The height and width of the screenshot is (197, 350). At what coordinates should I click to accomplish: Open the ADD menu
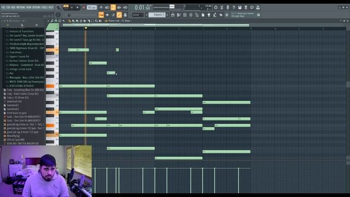click(13, 7)
